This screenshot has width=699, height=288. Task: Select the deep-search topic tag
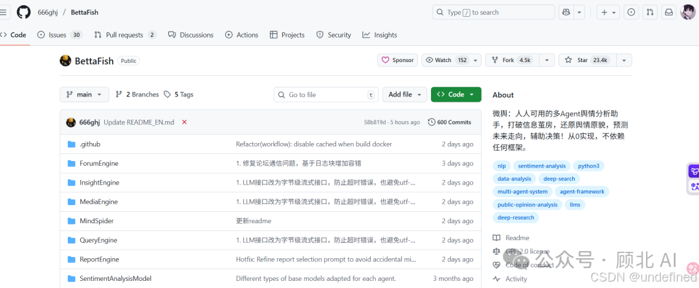pyautogui.click(x=559, y=179)
